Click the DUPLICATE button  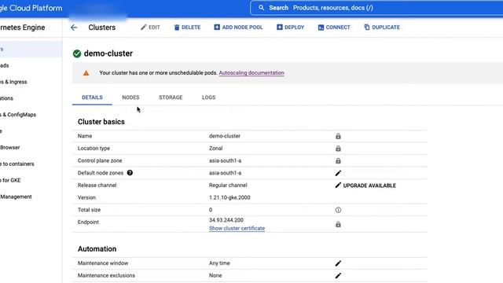(x=382, y=28)
